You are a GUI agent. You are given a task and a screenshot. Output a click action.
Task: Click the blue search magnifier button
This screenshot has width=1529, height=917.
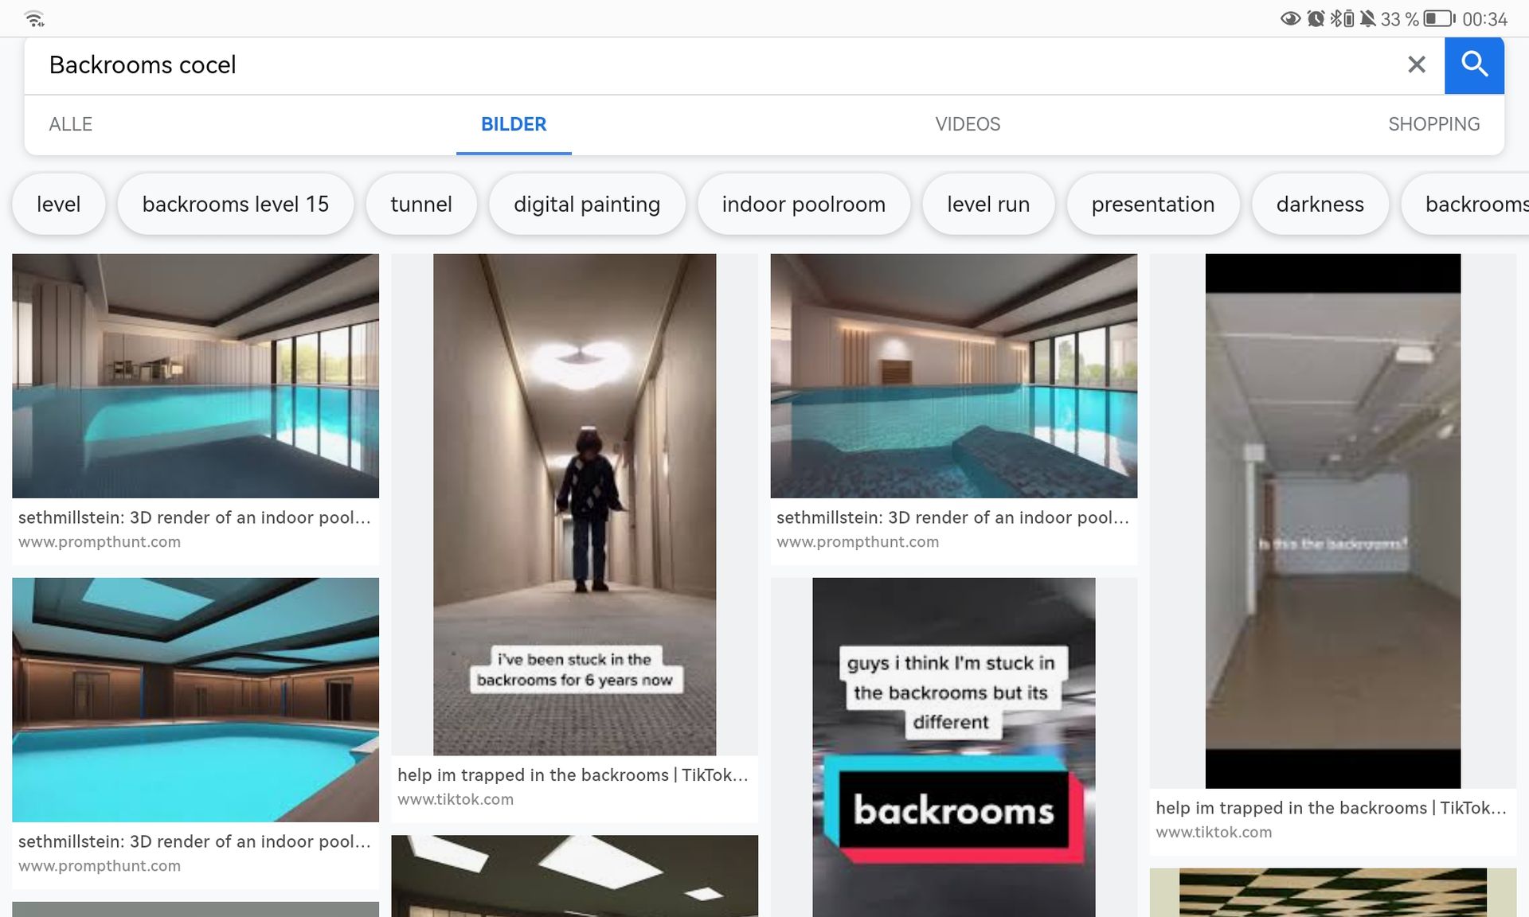[1474, 64]
